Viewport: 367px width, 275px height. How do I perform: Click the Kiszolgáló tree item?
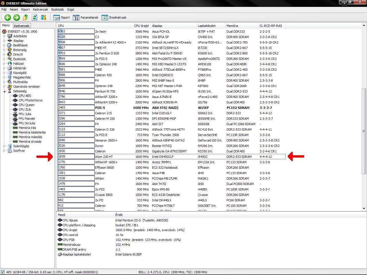20,73
